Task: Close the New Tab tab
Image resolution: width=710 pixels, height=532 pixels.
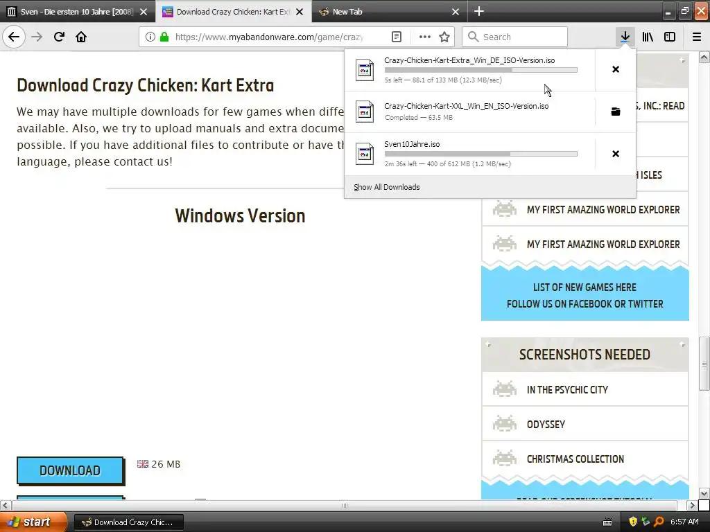Action: click(x=456, y=12)
